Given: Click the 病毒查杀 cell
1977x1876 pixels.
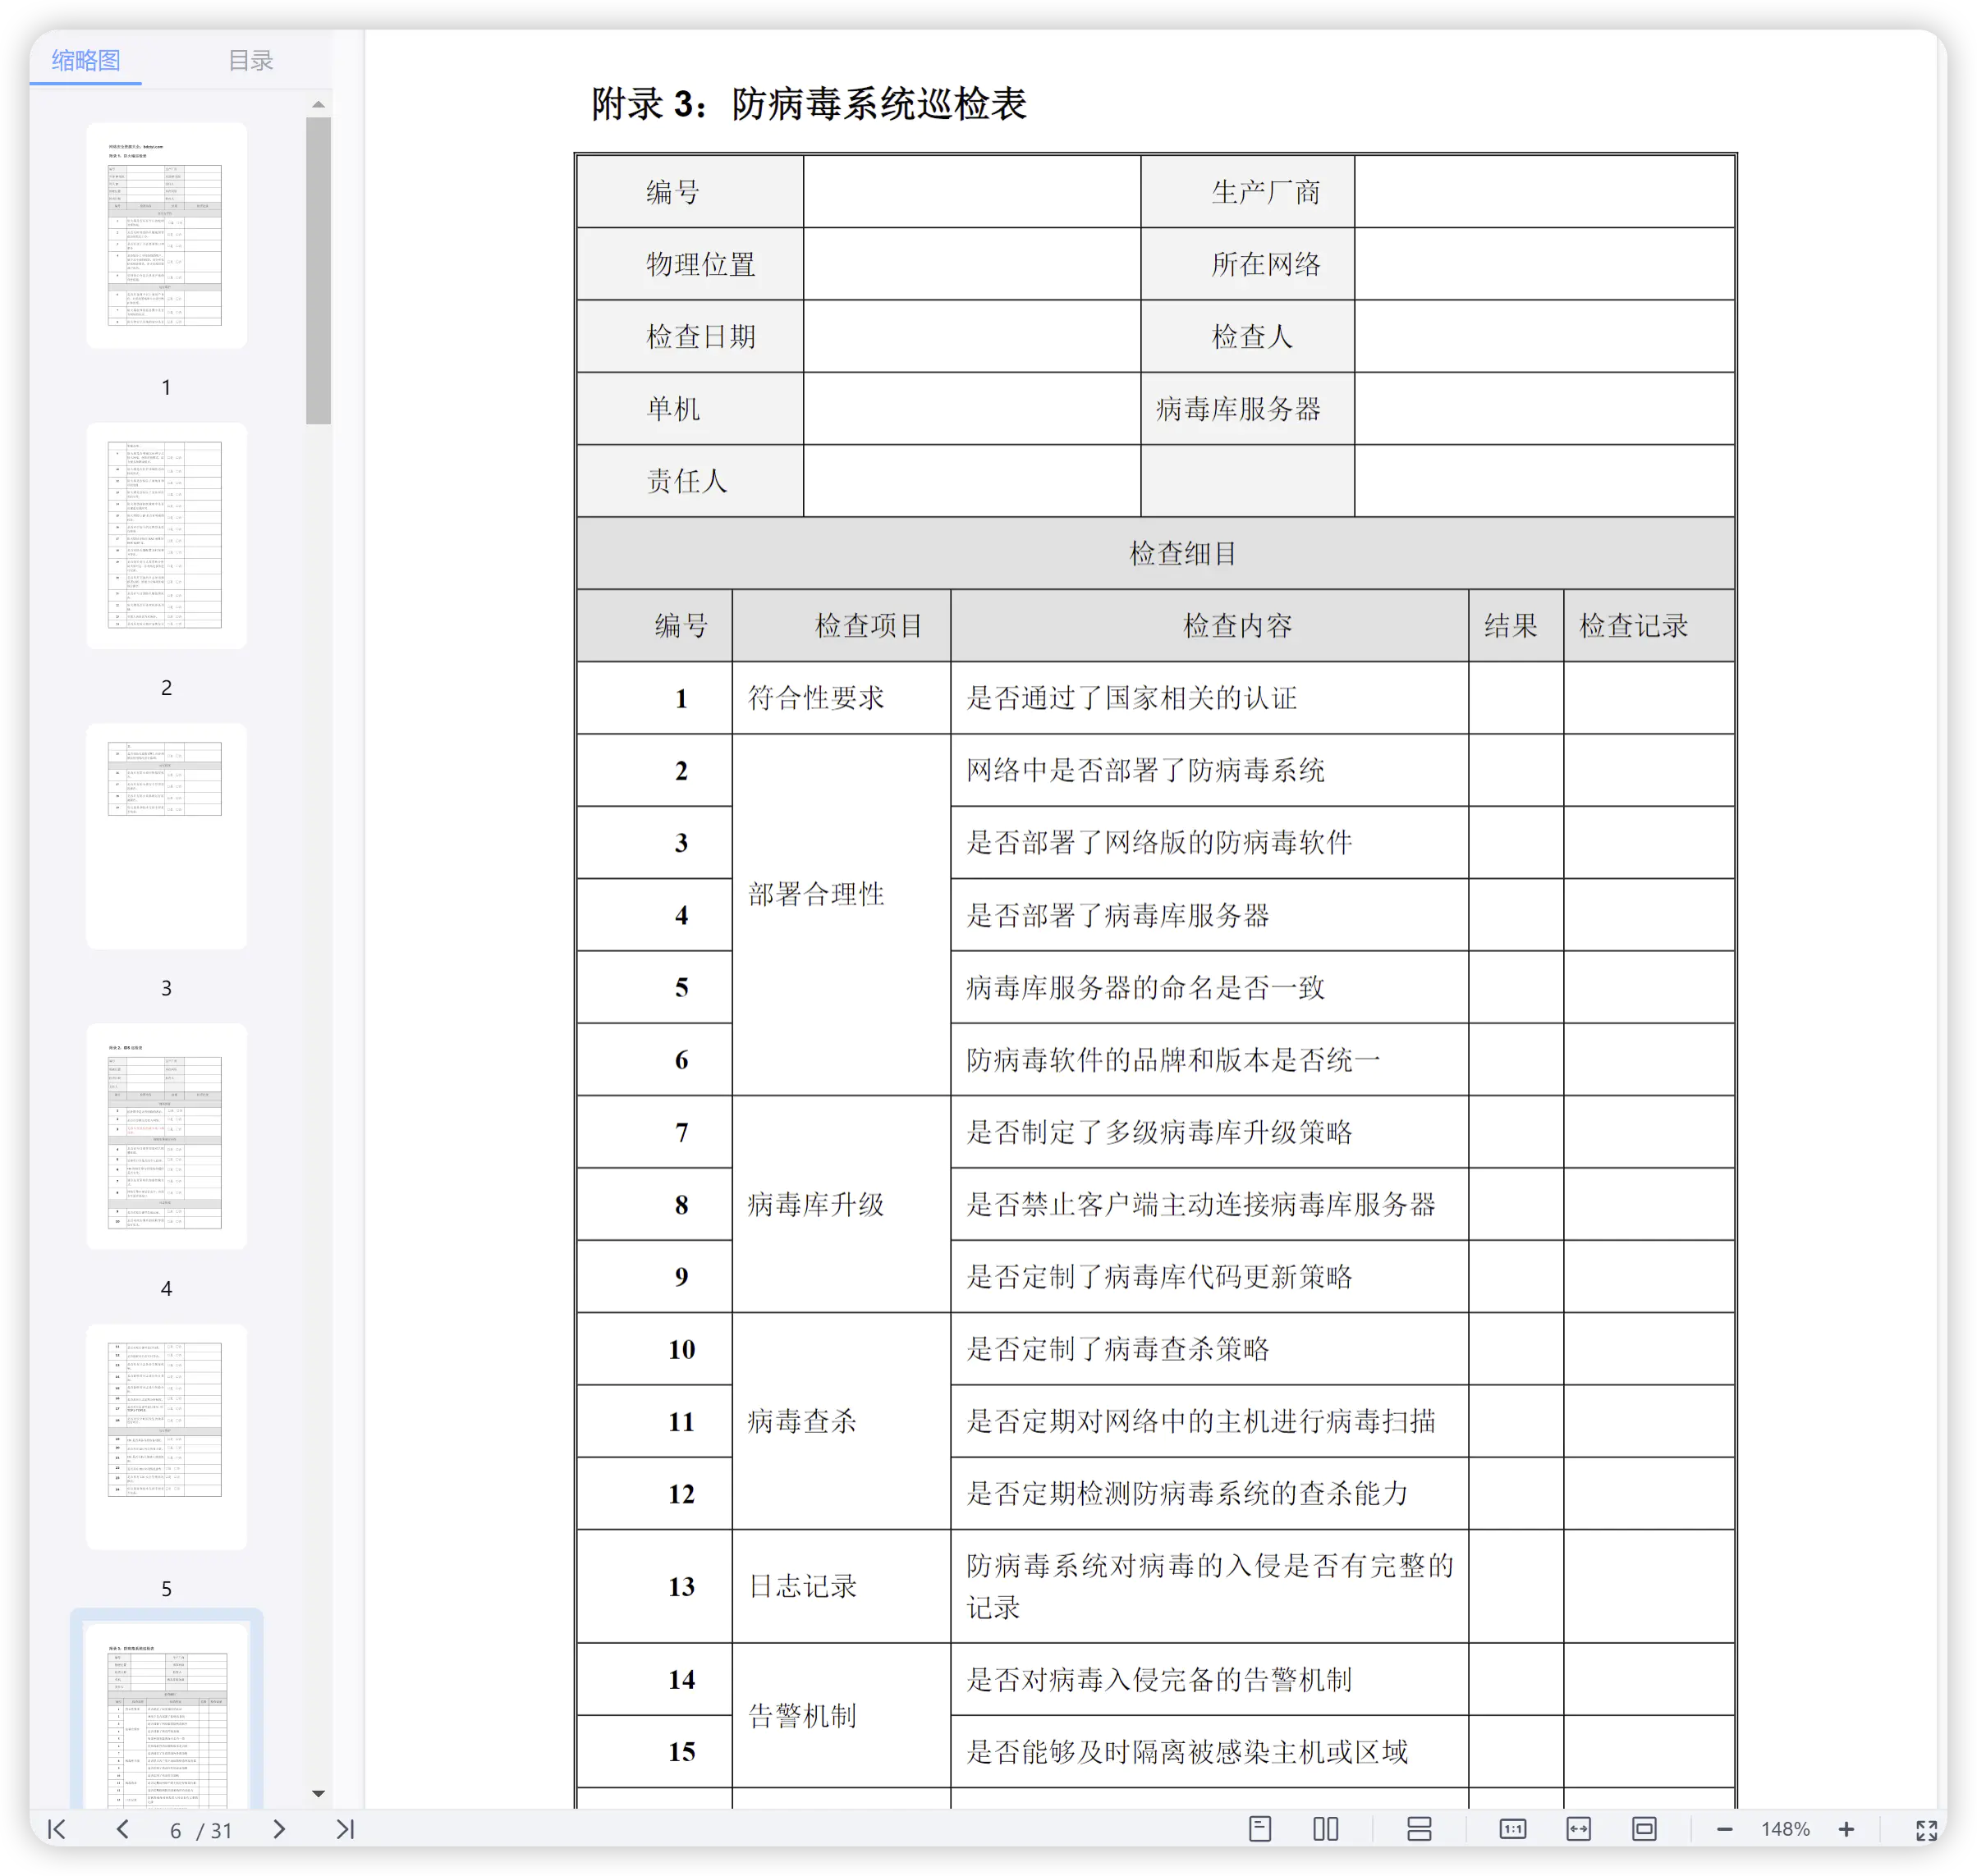Looking at the screenshot, I should (x=842, y=1421).
